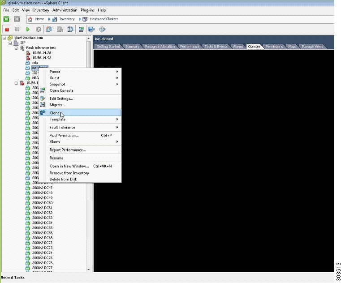Click the Revert to Snapshot toolbar icon
This screenshot has height=283, width=341.
(x=60, y=30)
